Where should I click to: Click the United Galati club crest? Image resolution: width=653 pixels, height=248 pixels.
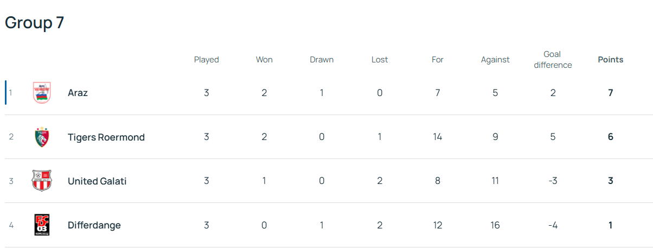click(x=42, y=181)
